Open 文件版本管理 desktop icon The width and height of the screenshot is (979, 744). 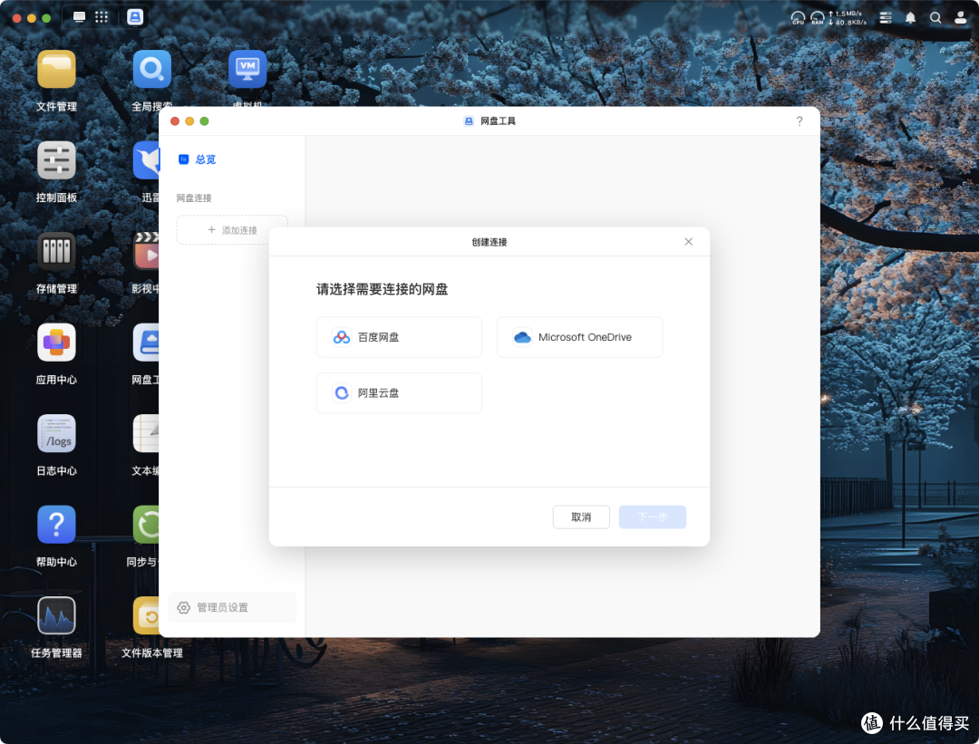click(145, 615)
